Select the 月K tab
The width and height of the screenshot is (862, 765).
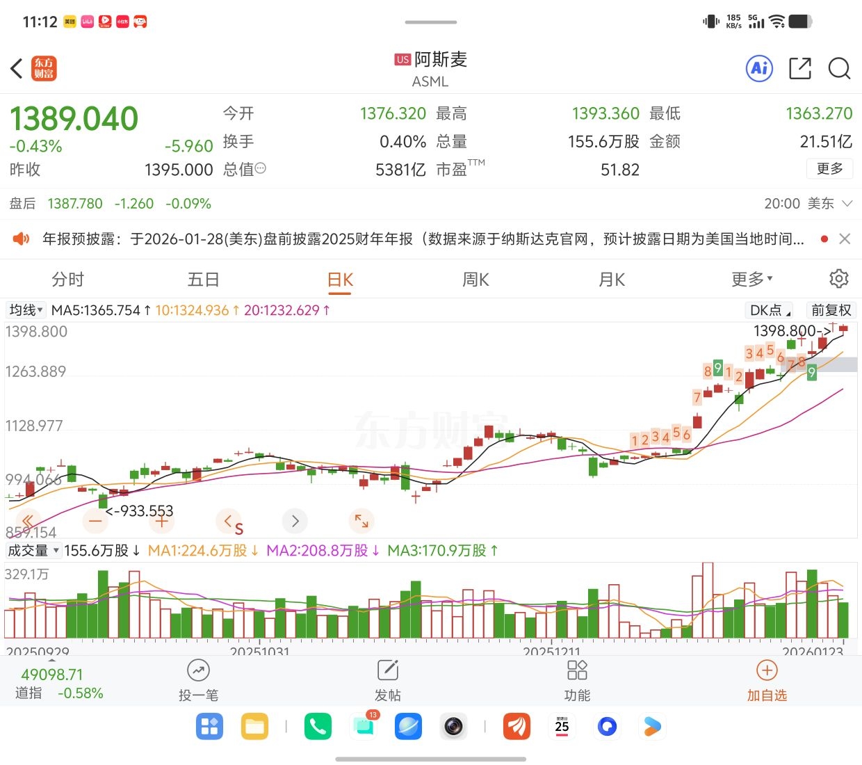point(612,280)
